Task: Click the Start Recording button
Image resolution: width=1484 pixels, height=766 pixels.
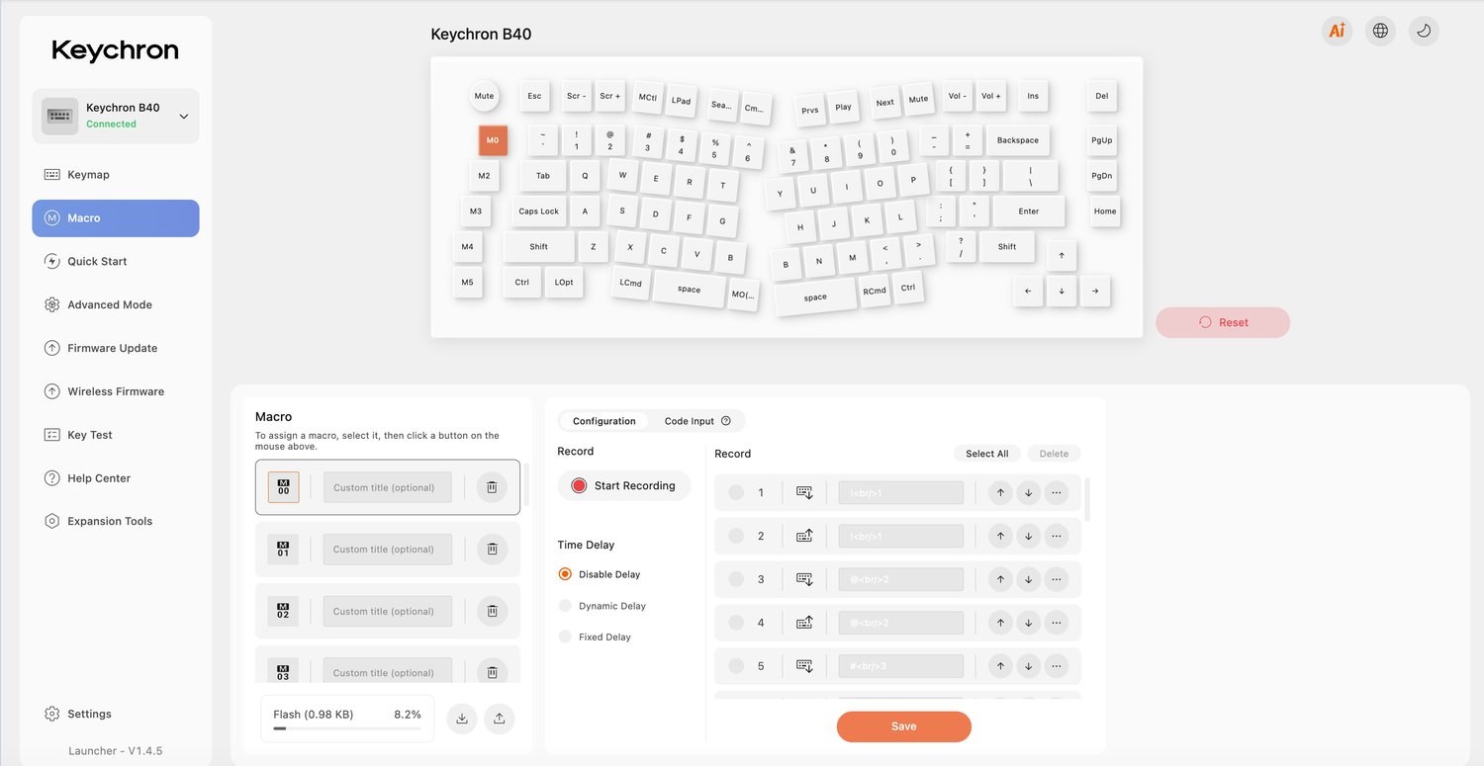Action: (x=624, y=486)
